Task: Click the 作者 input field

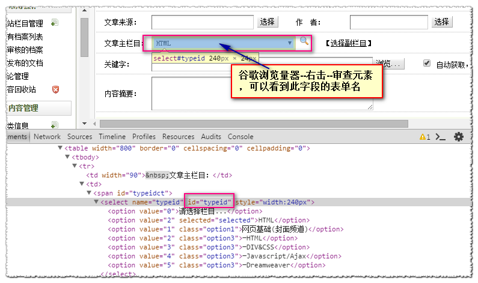Action: coord(388,22)
